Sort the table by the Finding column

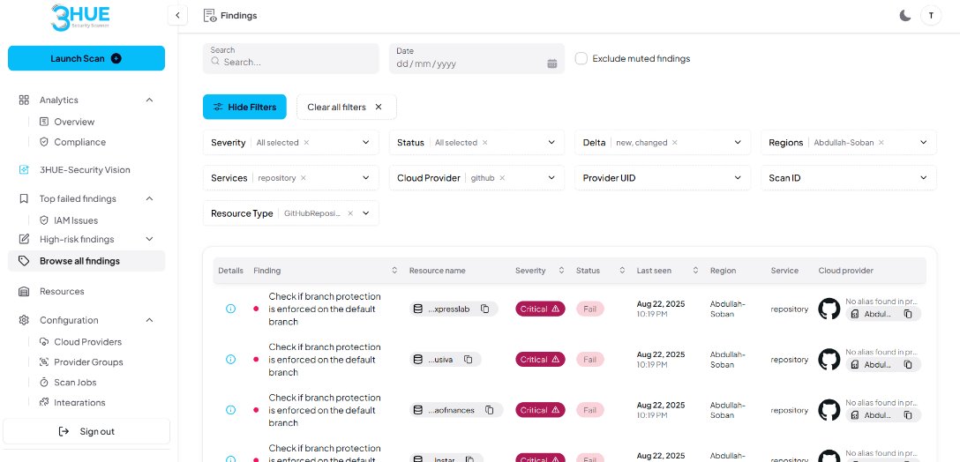pyautogui.click(x=394, y=271)
